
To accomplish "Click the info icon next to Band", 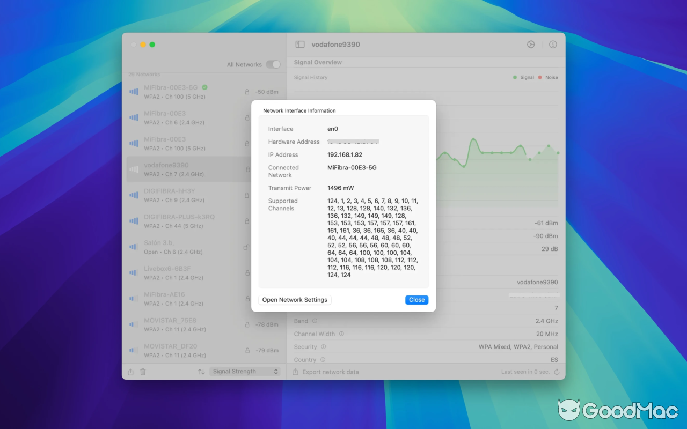I will pyautogui.click(x=314, y=321).
